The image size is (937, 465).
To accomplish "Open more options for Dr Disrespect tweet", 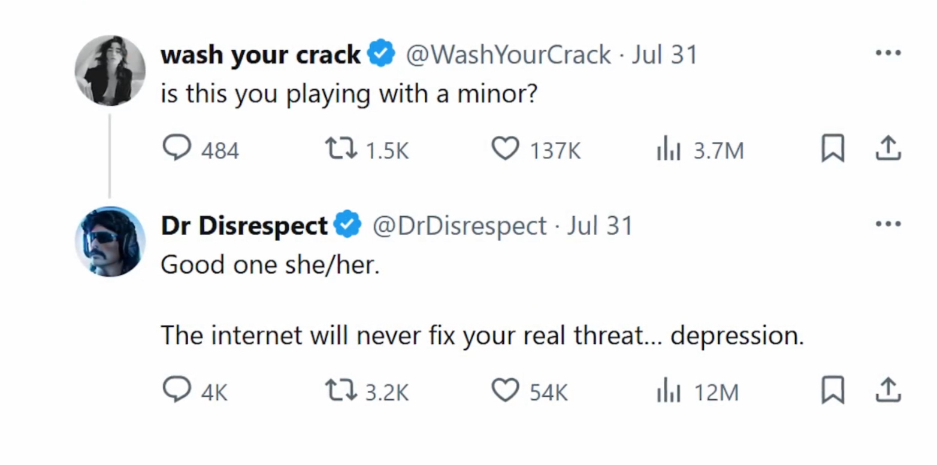I will point(888,224).
